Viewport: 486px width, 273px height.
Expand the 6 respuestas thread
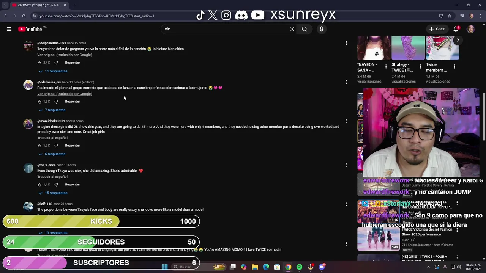[x=52, y=154]
